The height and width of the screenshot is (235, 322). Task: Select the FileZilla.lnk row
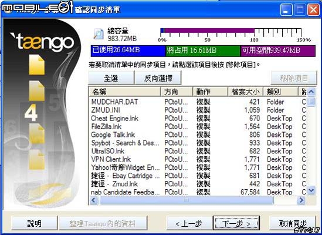pos(198,126)
